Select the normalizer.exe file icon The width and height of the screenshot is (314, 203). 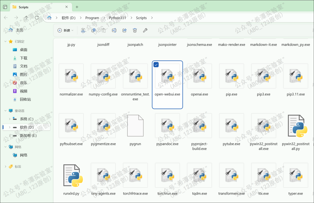[71, 76]
